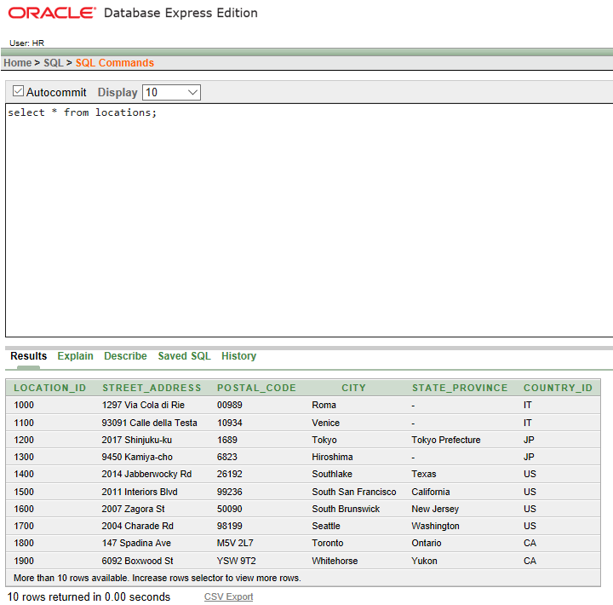Select location ID 1900 cell
The height and width of the screenshot is (605, 613).
tap(24, 561)
